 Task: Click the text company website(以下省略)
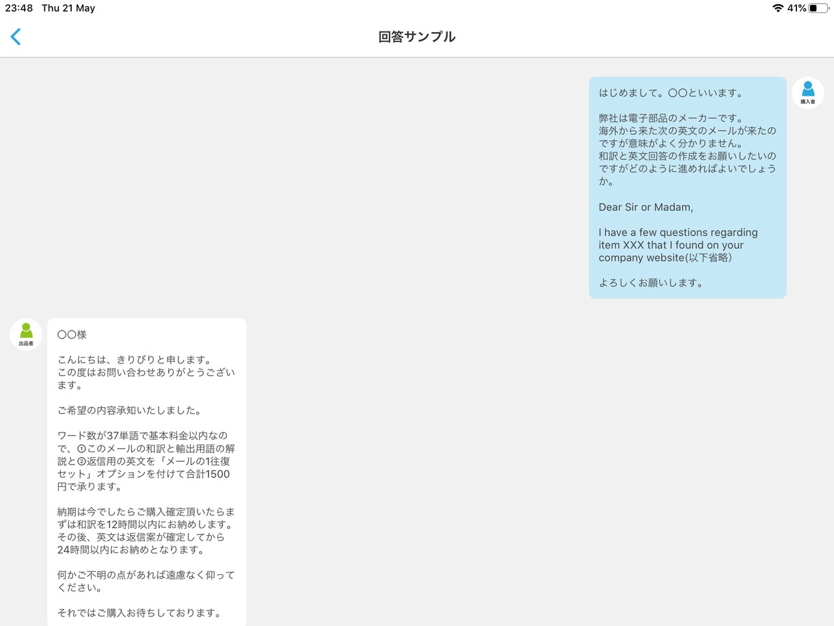pos(666,257)
